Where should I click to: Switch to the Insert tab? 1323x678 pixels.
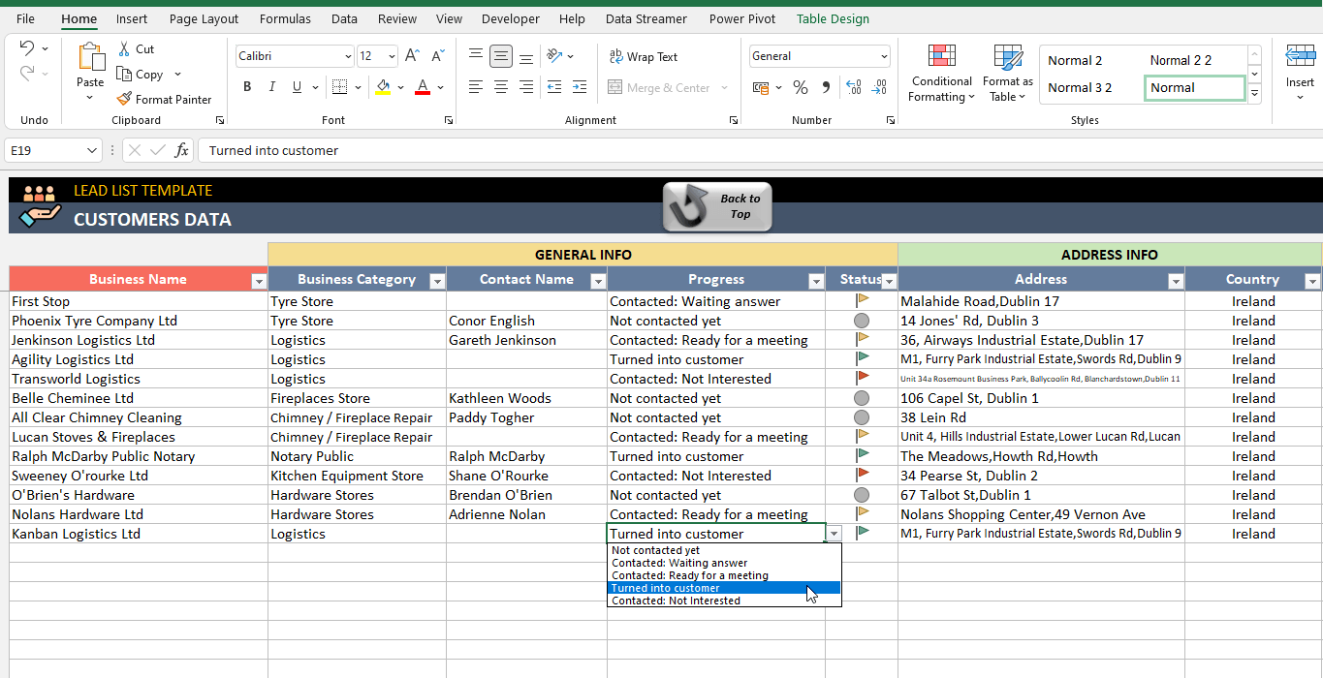coord(132,18)
